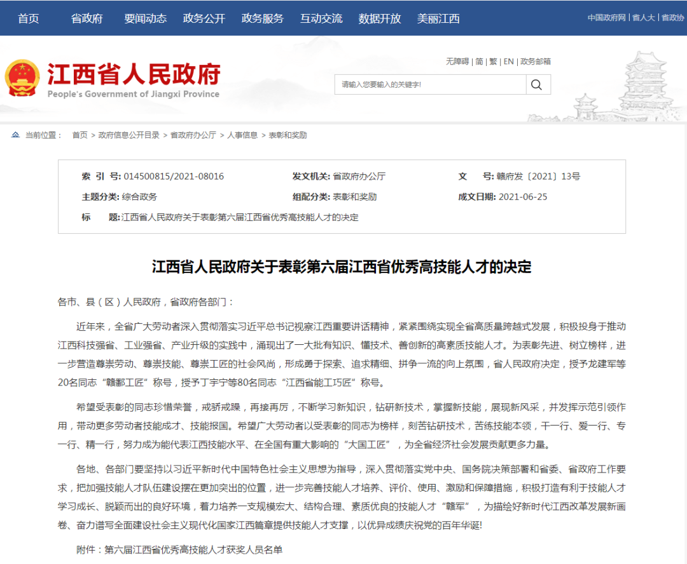Screen dimensions: 687x564
Task: Enable 无障碍 accessibility mode
Action: [457, 62]
